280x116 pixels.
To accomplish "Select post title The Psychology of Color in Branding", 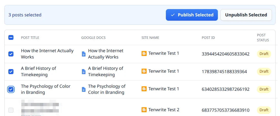I will 46,89.
